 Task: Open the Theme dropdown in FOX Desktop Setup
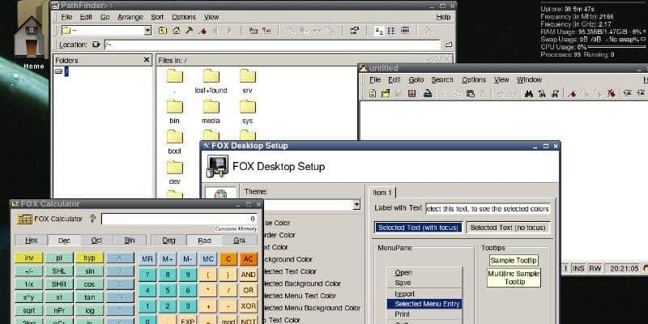pyautogui.click(x=356, y=205)
